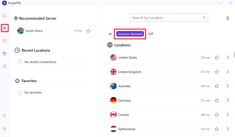Open the Help question mark icon
Image resolution: width=235 pixels, height=137 pixels.
tap(5, 41)
